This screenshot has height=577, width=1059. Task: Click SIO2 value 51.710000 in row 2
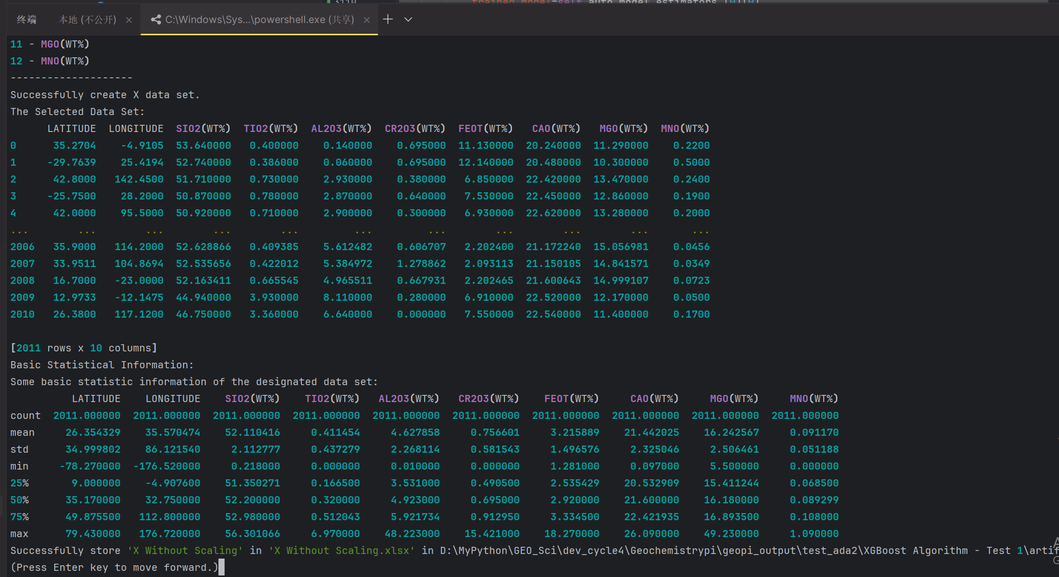(x=203, y=179)
